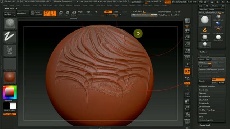Viewport: 230px width, 129px height.
Task: Open the current brush thumbnail
Action: click(x=10, y=24)
